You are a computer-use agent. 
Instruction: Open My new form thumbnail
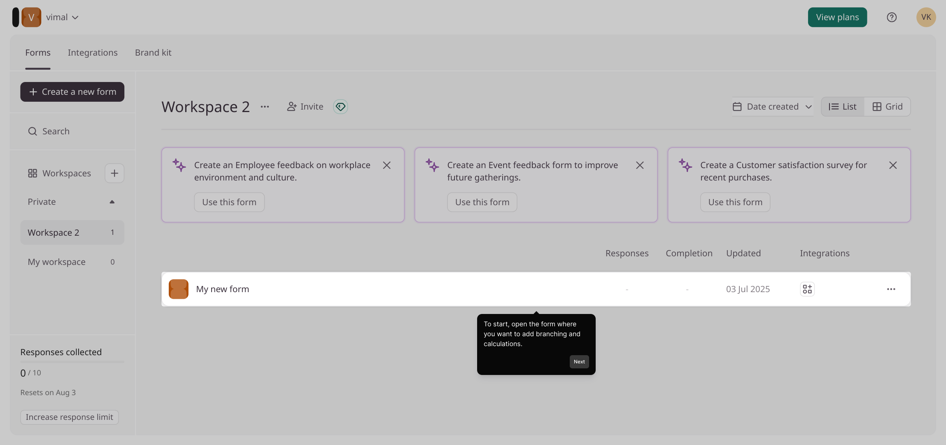[179, 289]
